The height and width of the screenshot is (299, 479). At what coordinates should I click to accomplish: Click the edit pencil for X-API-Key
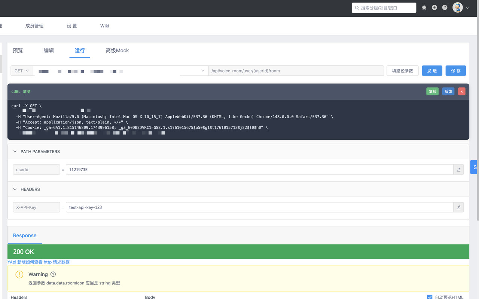pos(458,207)
